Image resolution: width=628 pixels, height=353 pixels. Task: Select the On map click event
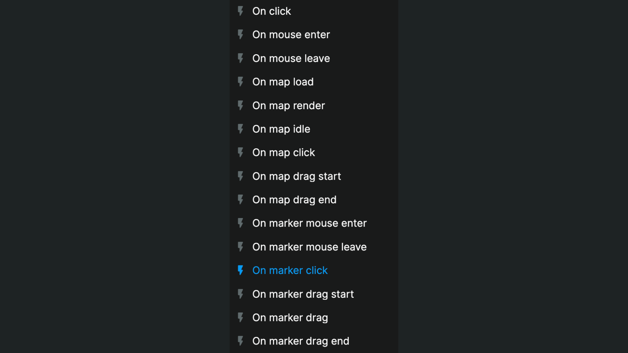pos(284,152)
